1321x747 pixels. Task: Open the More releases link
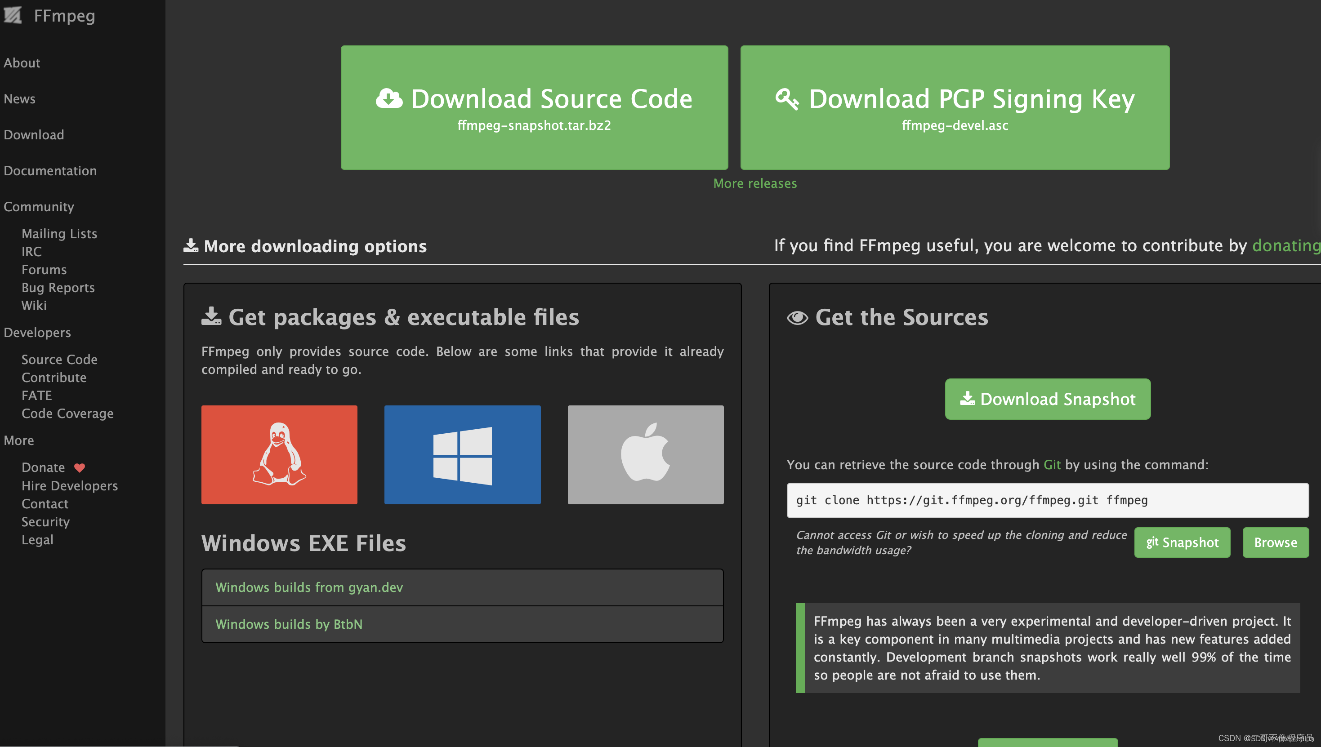click(x=754, y=183)
